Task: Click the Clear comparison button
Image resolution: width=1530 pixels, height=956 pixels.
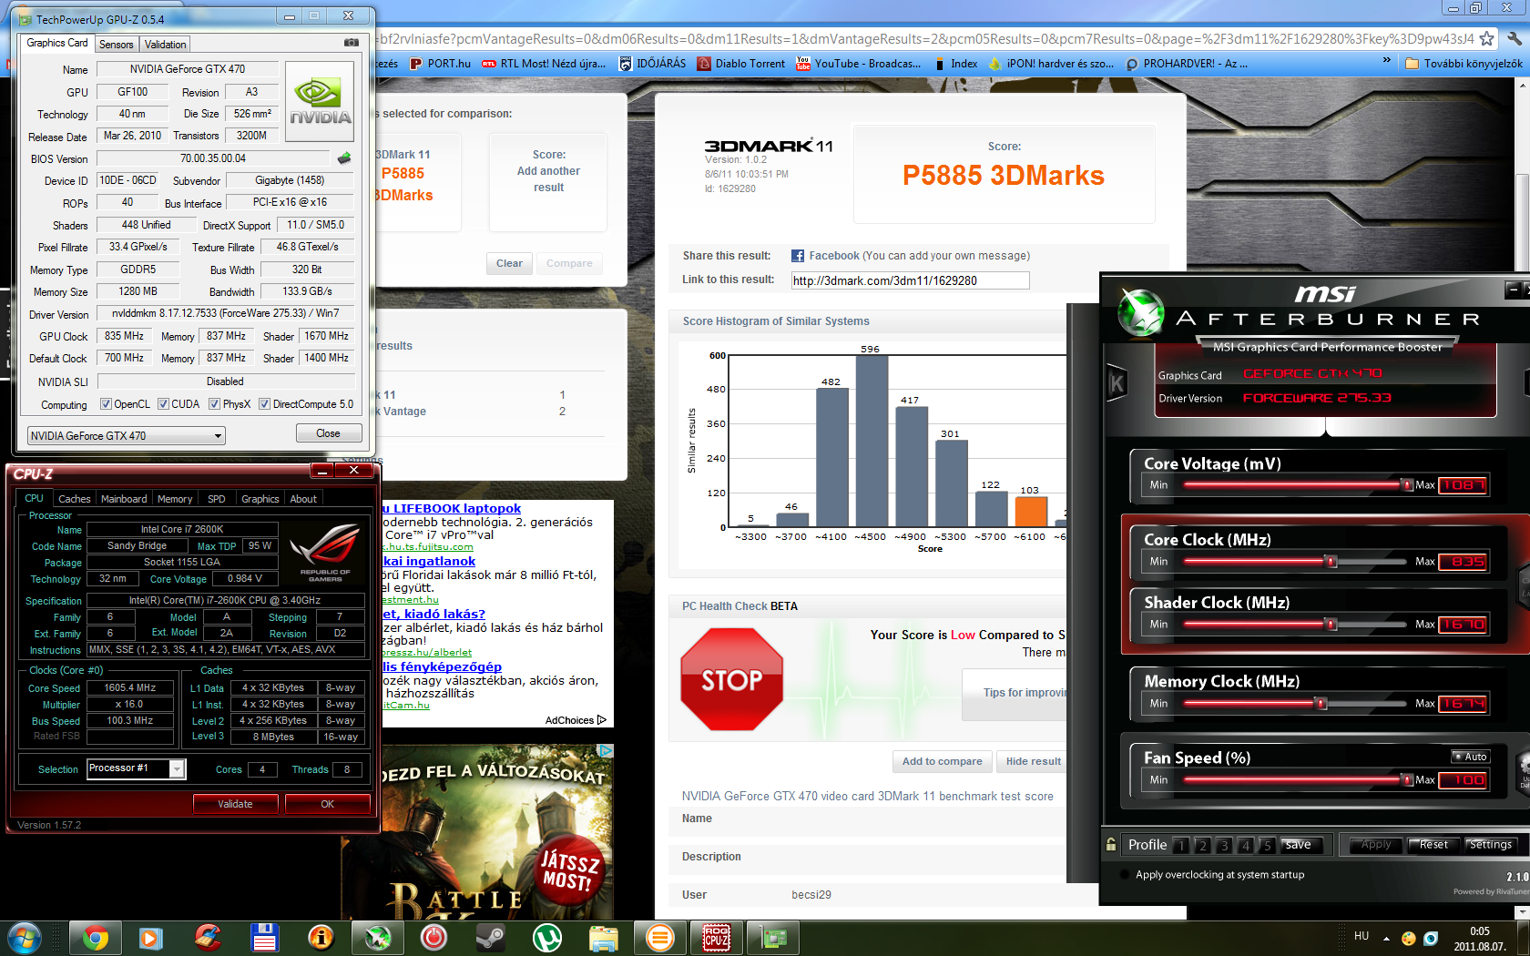Action: 510,264
